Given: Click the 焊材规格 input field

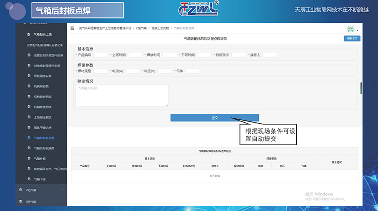Looking at the screenshot, I should pos(101,71).
